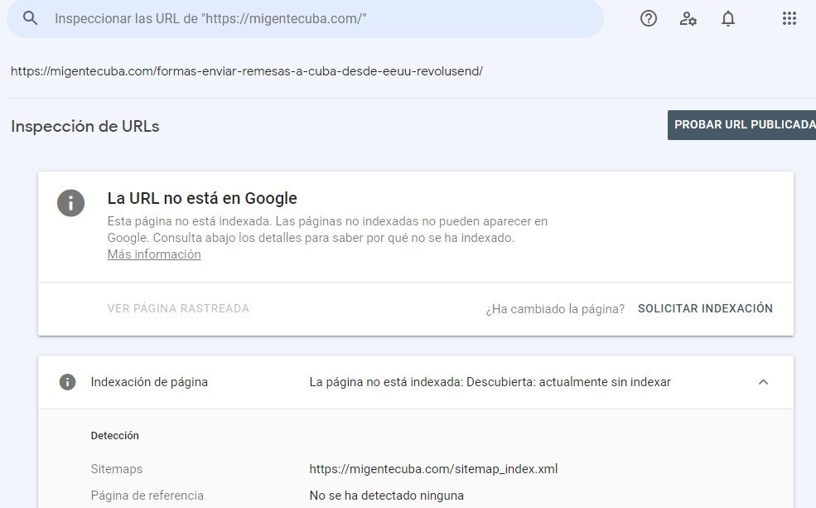
Task: Open user and permission settings icon
Action: [688, 19]
